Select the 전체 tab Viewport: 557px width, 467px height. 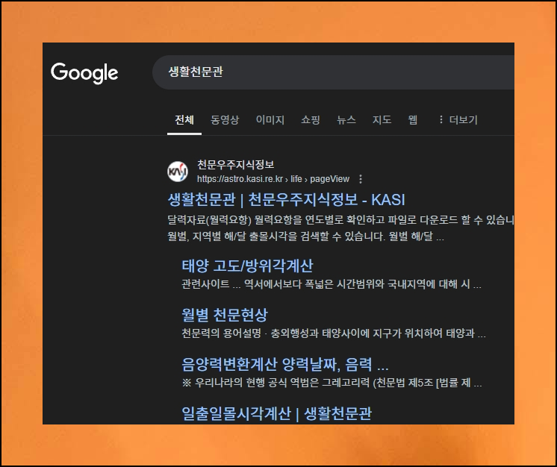184,120
